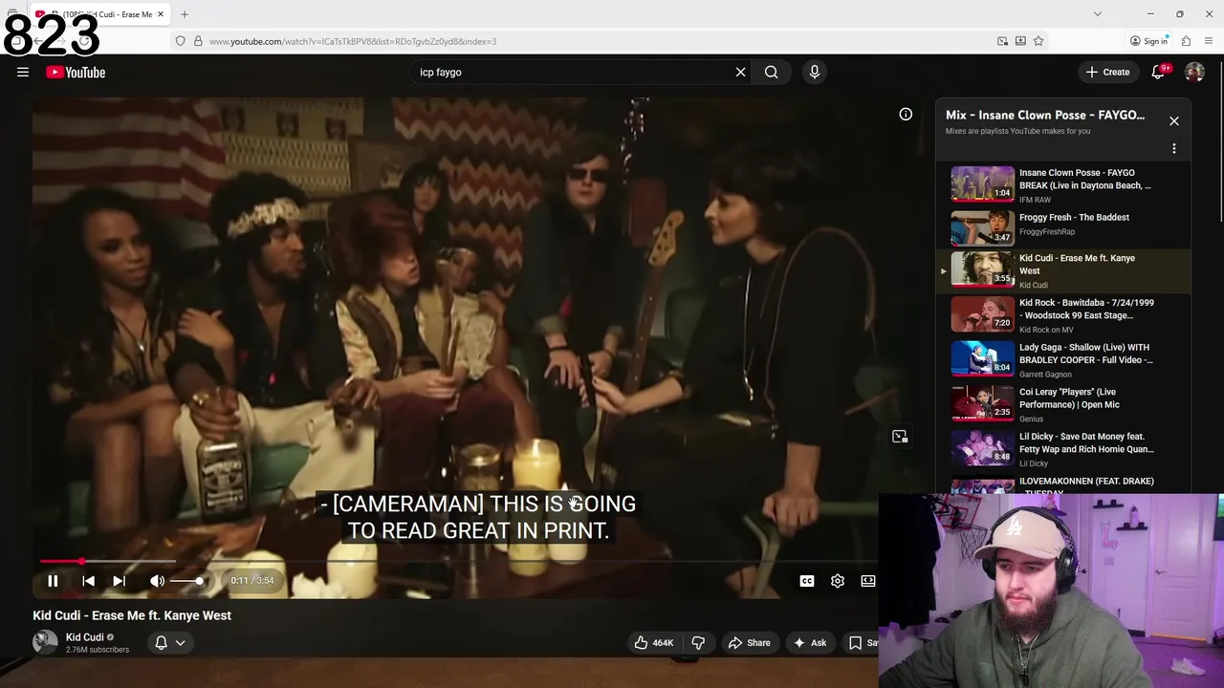This screenshot has width=1224, height=688.
Task: Sign in to the browser
Action: pos(1148,41)
